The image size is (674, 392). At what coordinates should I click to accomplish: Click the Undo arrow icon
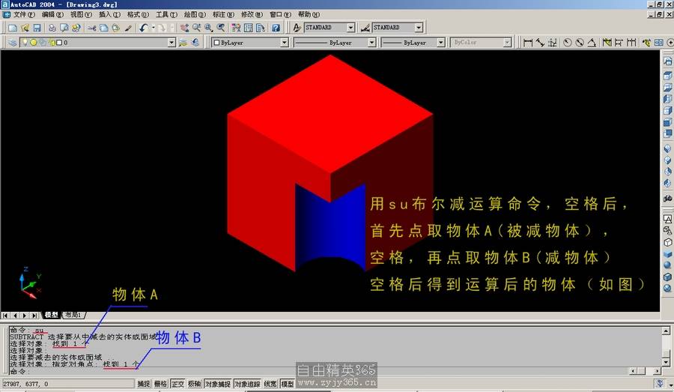pyautogui.click(x=142, y=28)
